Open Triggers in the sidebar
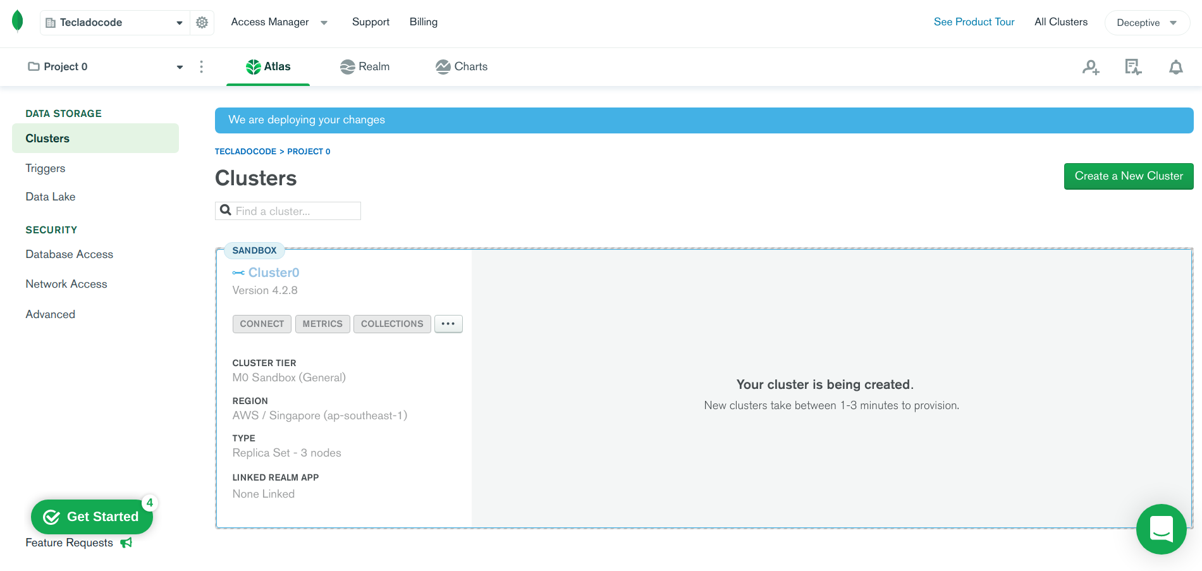The height and width of the screenshot is (571, 1202). coord(46,168)
